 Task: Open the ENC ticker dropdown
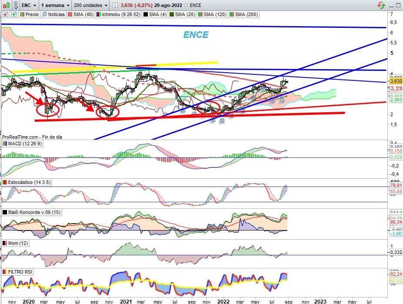pos(29,5)
